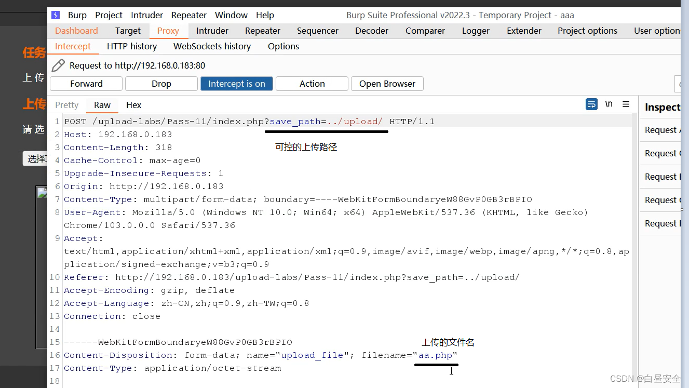Click the multipart/form-data Content-Type line
The width and height of the screenshot is (689, 388).
[x=298, y=199]
